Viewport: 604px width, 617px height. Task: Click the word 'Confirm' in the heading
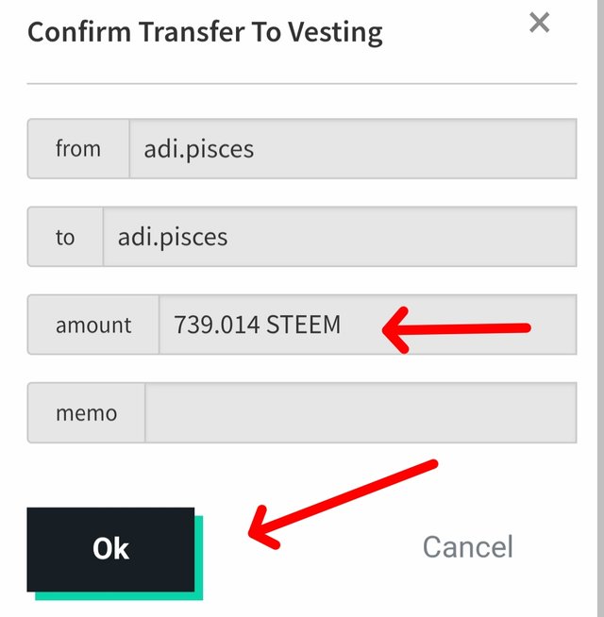click(80, 32)
